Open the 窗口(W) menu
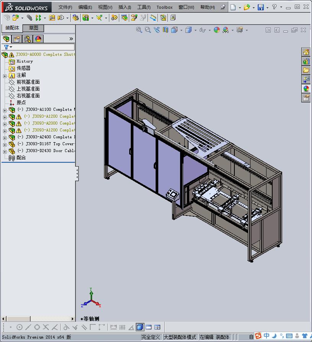The image size is (312, 342). pos(186,7)
